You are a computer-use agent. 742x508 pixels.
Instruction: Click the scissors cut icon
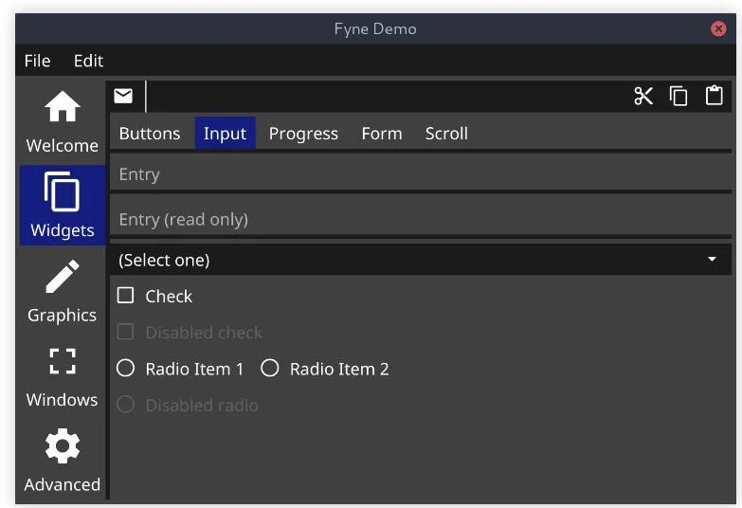[643, 96]
